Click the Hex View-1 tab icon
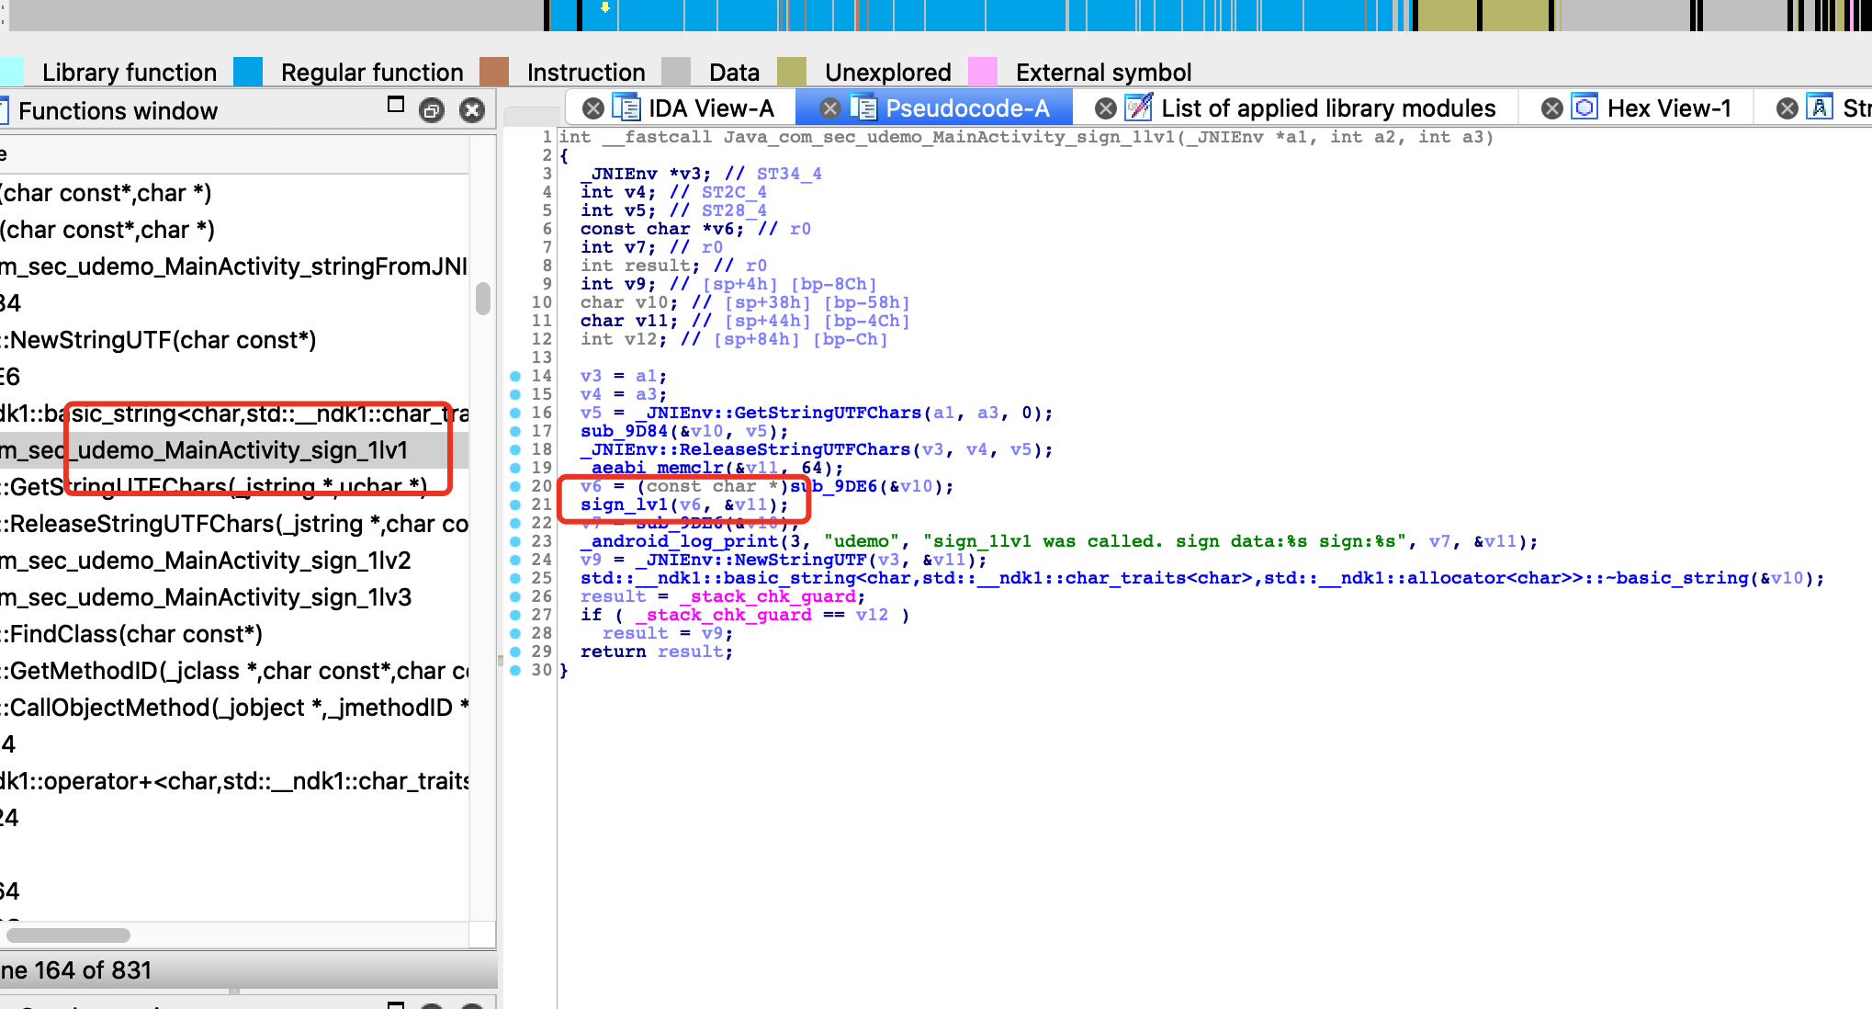 1584,108
